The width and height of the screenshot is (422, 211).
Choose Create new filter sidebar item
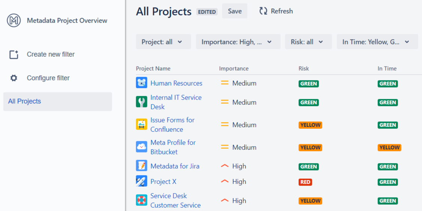[x=51, y=54]
